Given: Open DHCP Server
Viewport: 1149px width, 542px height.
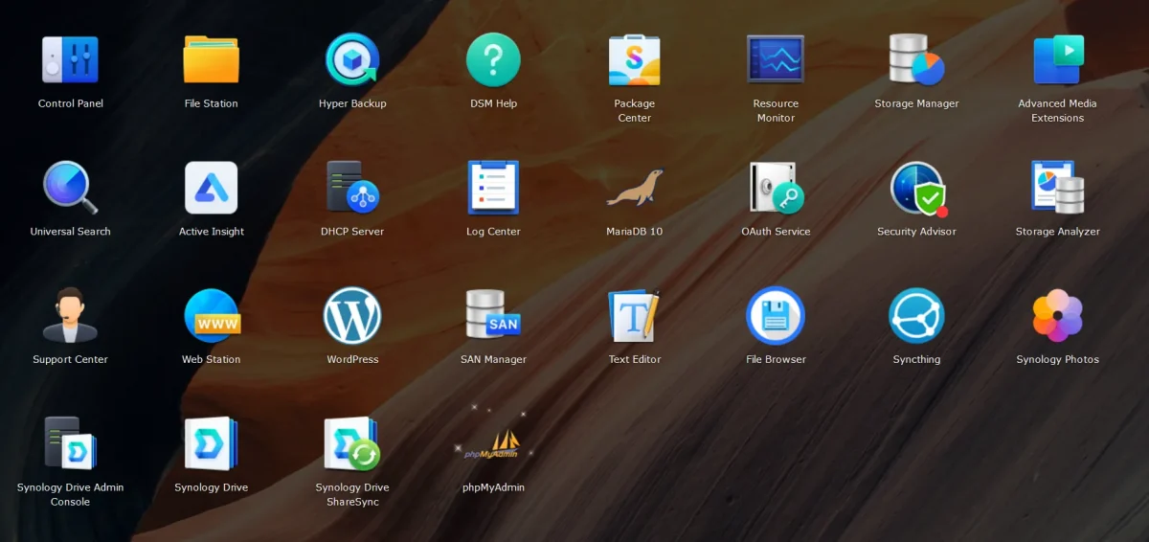Looking at the screenshot, I should coord(352,188).
